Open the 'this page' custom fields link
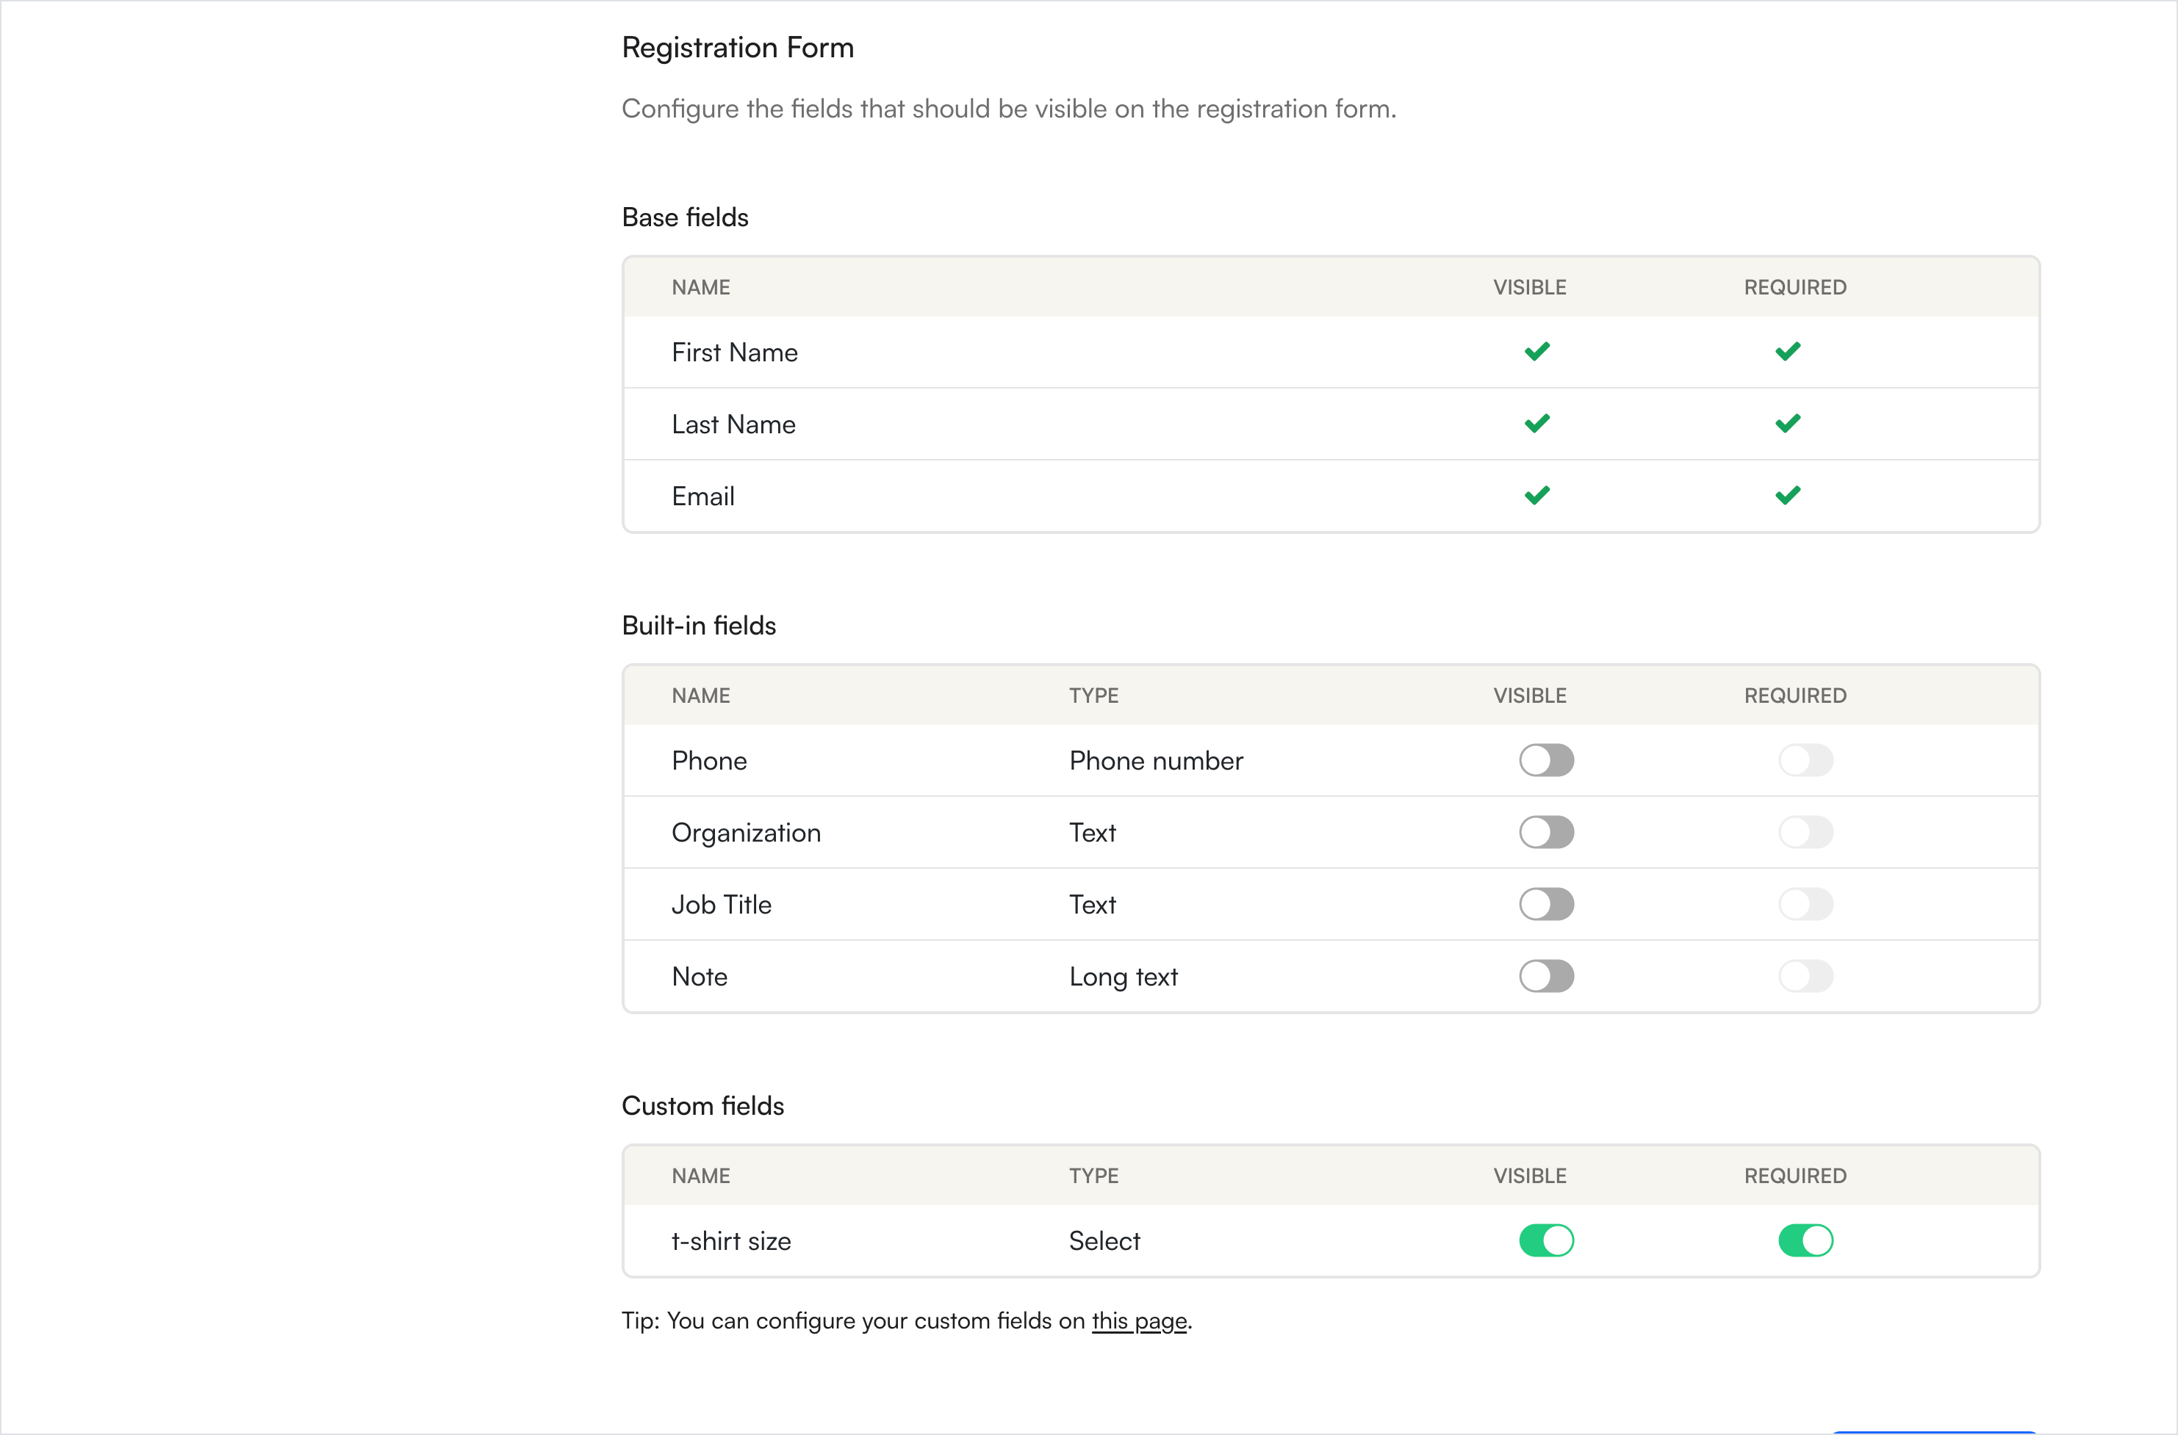 click(1139, 1320)
